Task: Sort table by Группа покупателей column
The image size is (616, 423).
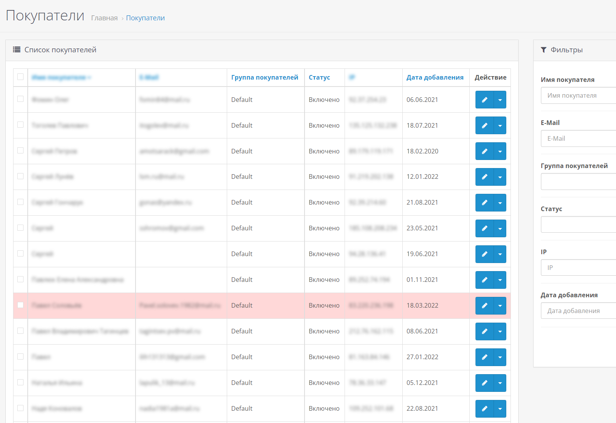Action: 265,77
